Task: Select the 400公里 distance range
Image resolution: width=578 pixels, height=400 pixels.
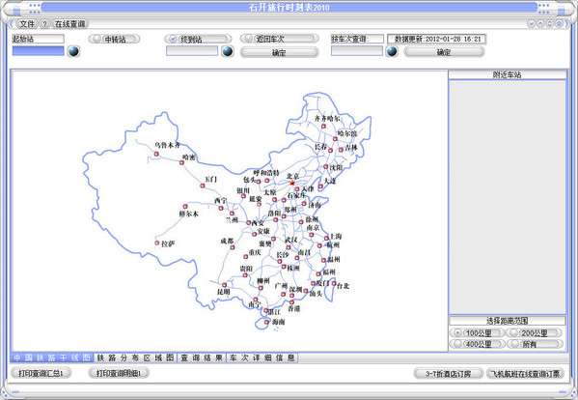Action: [x=477, y=344]
